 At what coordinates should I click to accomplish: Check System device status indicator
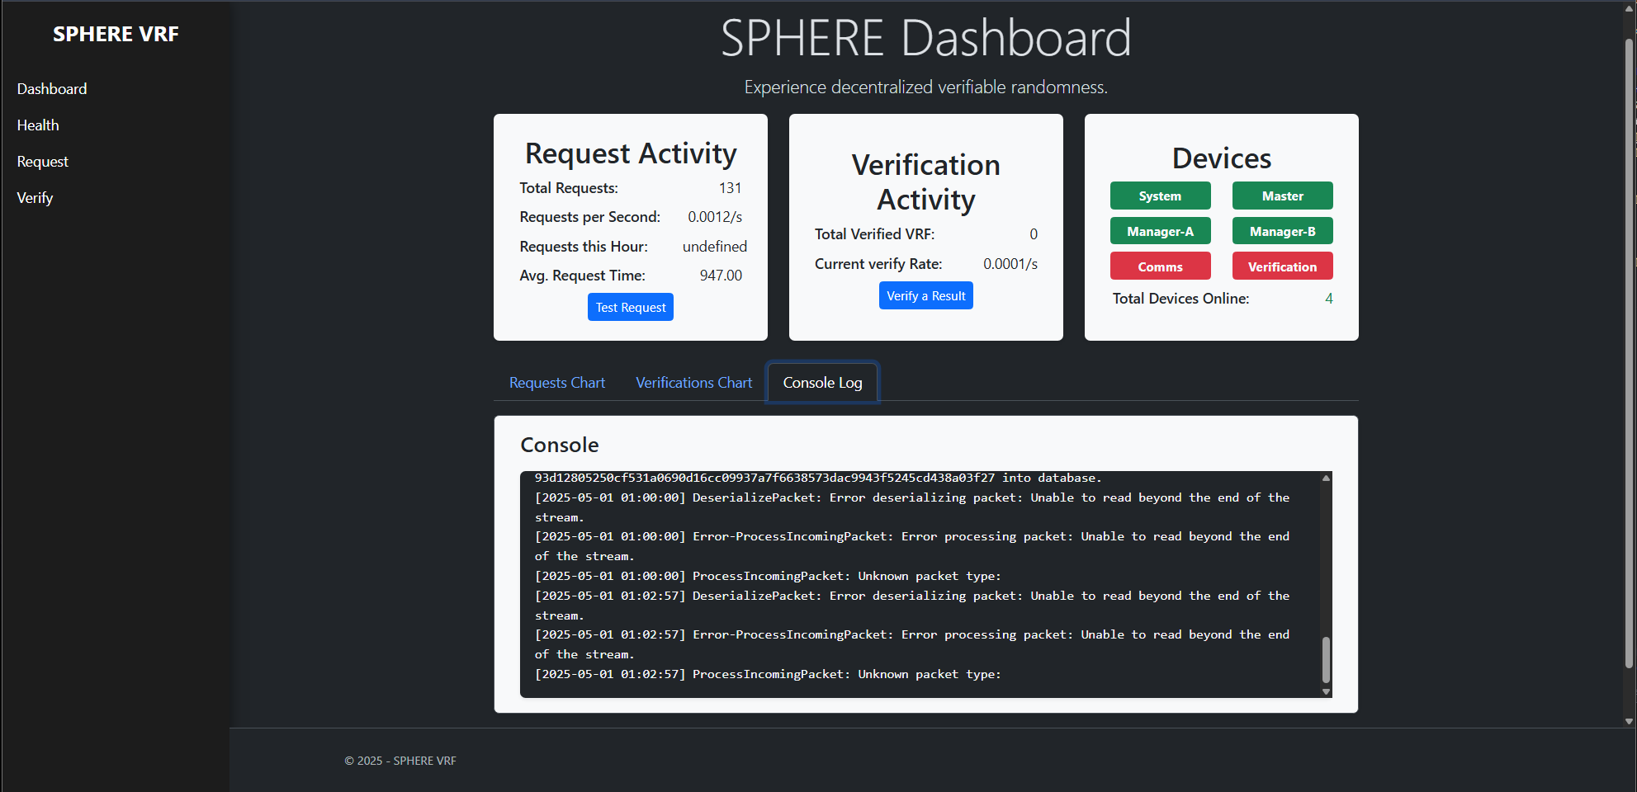[1160, 196]
